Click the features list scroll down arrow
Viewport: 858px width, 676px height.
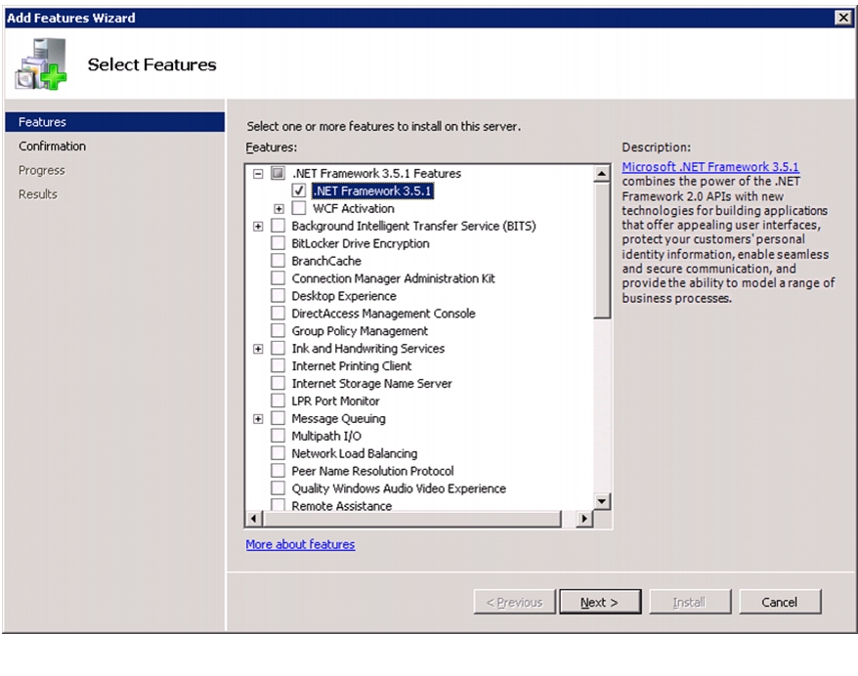(x=602, y=501)
